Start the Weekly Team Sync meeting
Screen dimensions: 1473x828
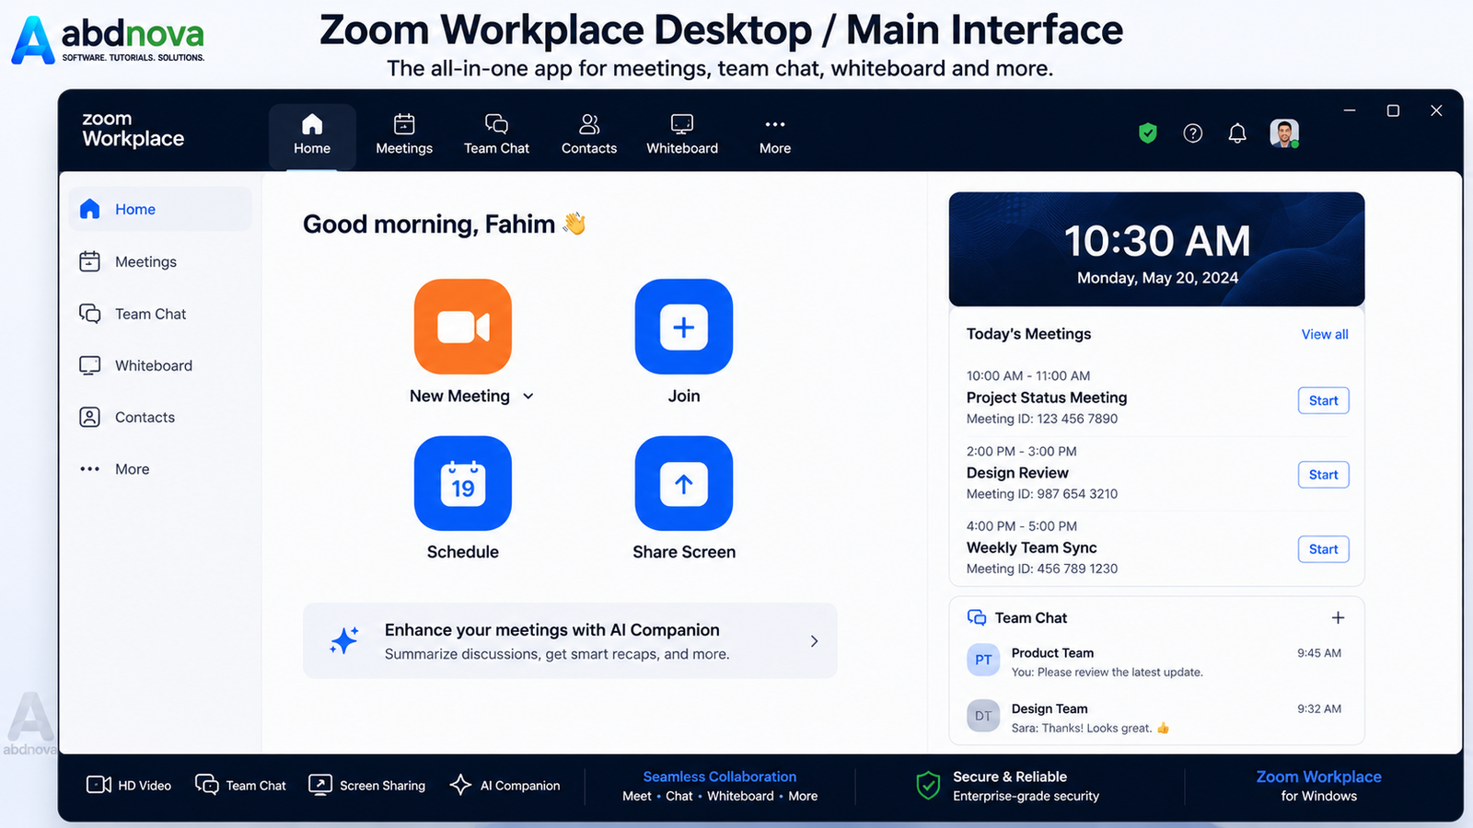(1324, 549)
